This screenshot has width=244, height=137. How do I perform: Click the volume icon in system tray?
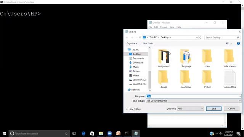click(x=220, y=134)
